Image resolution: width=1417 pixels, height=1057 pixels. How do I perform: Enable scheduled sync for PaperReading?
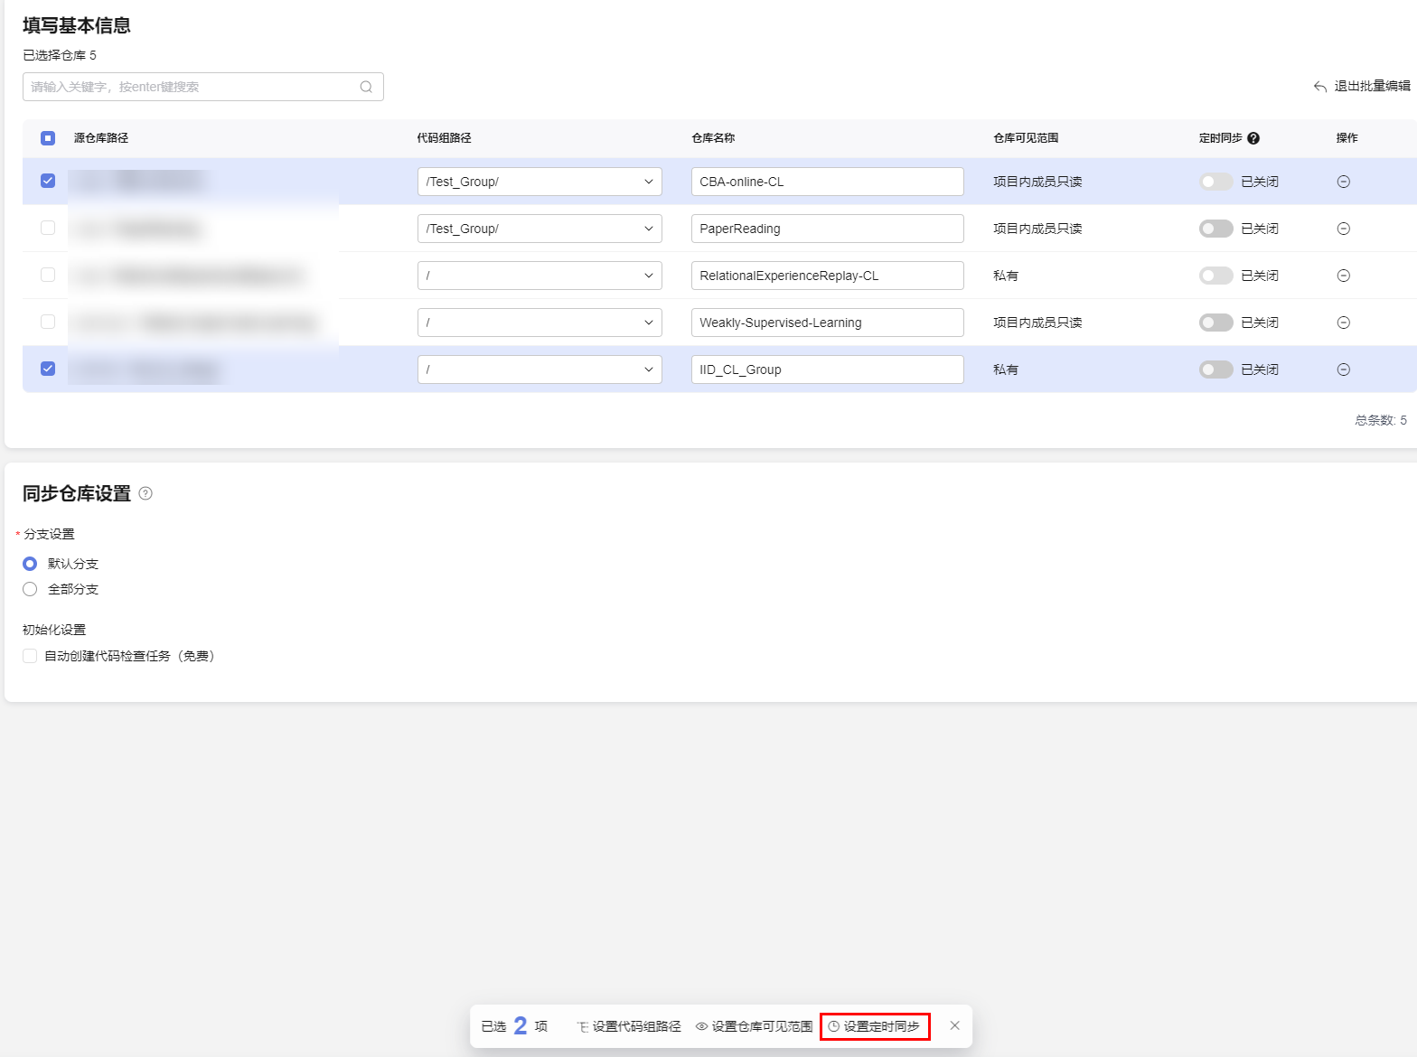pos(1215,229)
